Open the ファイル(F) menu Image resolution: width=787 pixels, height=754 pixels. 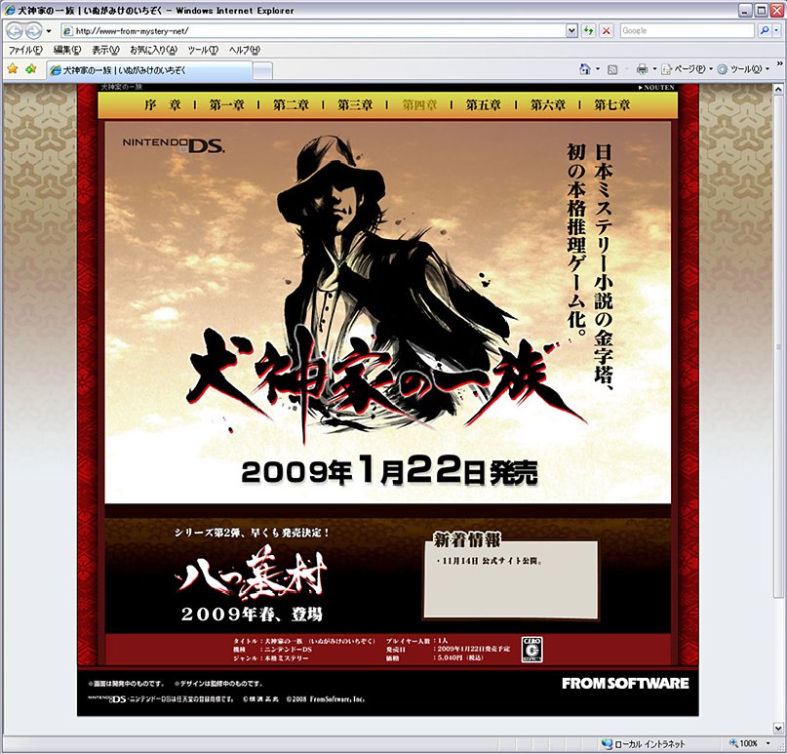tap(25, 50)
